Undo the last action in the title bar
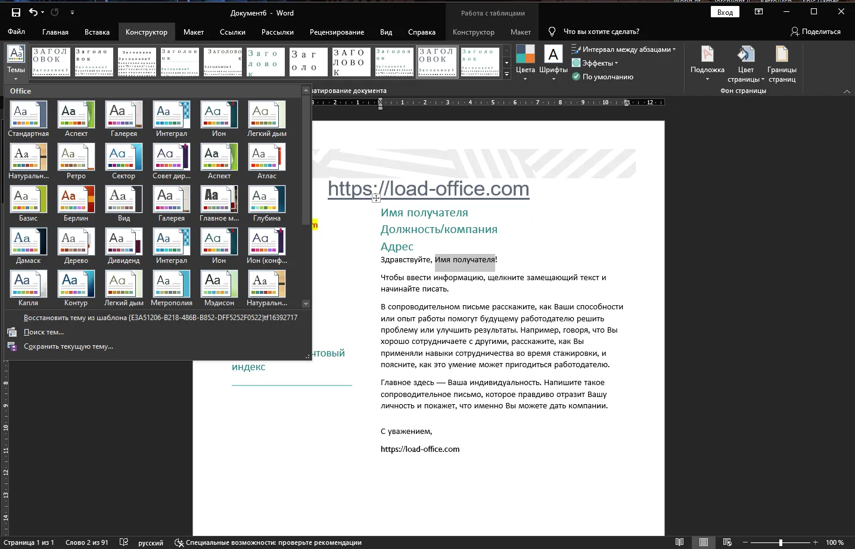This screenshot has height=549, width=855. 33,13
